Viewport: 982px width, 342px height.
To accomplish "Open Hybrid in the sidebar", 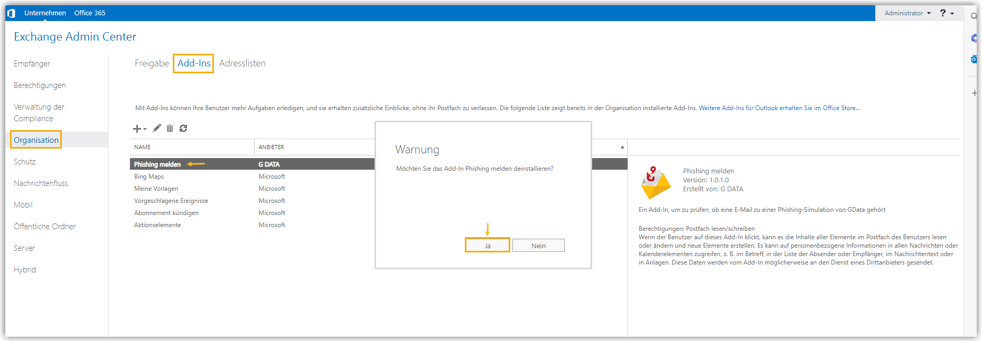I will [24, 270].
